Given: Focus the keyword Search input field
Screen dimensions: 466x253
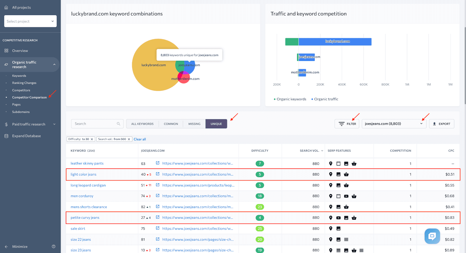Looking at the screenshot, I should tap(97, 124).
